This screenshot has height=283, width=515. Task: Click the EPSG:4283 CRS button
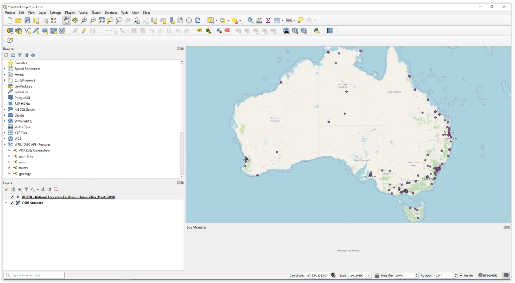click(x=487, y=275)
